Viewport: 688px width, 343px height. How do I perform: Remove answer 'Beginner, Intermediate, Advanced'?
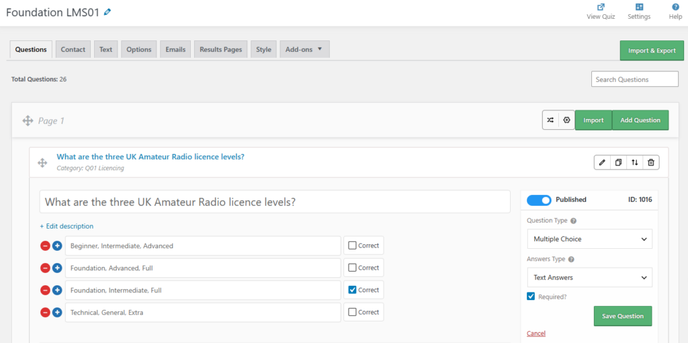[x=45, y=245]
